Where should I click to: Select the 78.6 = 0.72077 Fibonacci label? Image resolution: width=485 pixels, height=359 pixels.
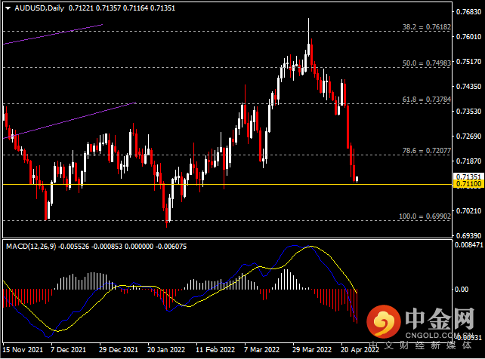tap(427, 151)
